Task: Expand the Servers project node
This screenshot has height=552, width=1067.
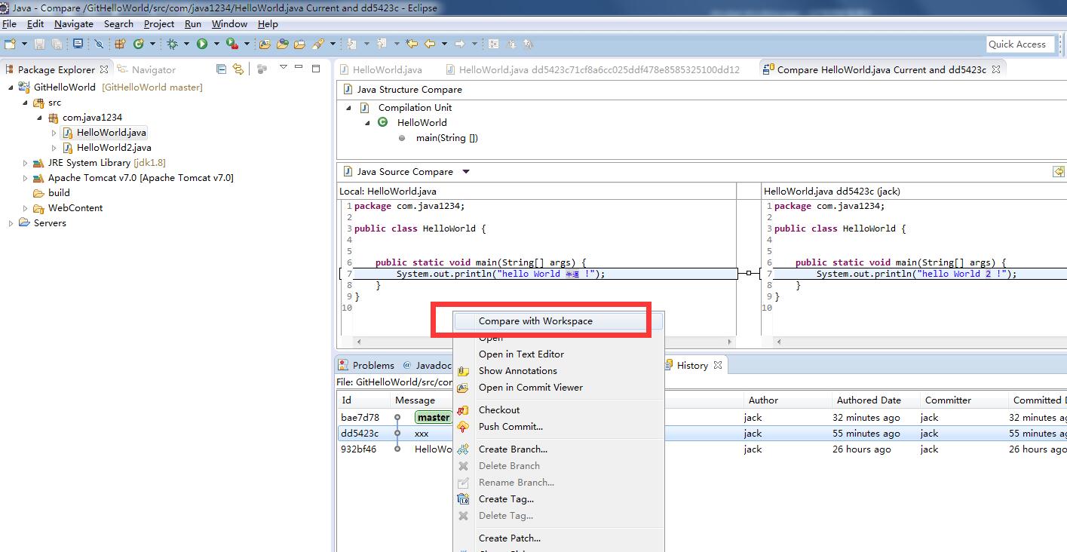Action: [11, 223]
